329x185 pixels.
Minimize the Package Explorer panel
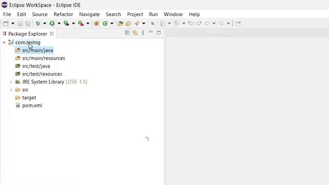pyautogui.click(x=151, y=32)
